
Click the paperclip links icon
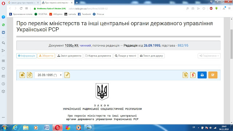point(67,75)
